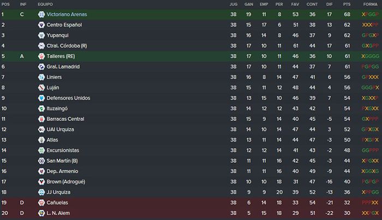Click the Ituzaingó club badge
The height and width of the screenshot is (220, 382).
(41, 108)
